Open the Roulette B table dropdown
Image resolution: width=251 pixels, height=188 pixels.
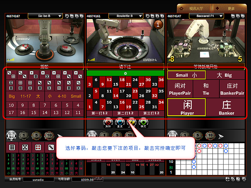126,16
